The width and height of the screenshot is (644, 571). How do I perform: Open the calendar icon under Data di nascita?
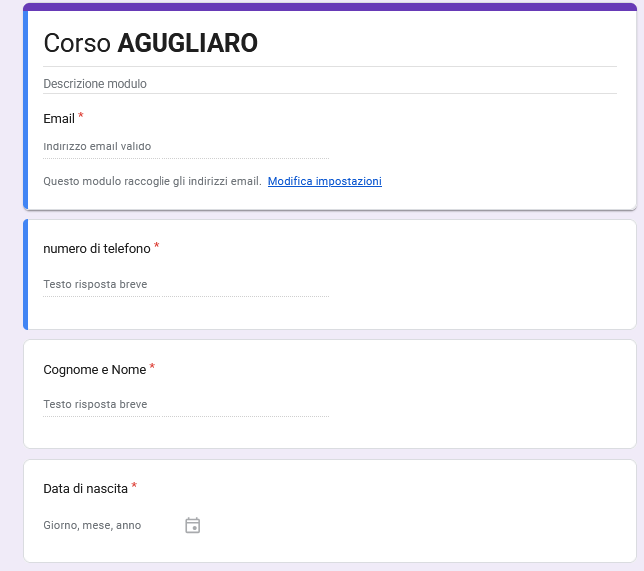pos(193,525)
